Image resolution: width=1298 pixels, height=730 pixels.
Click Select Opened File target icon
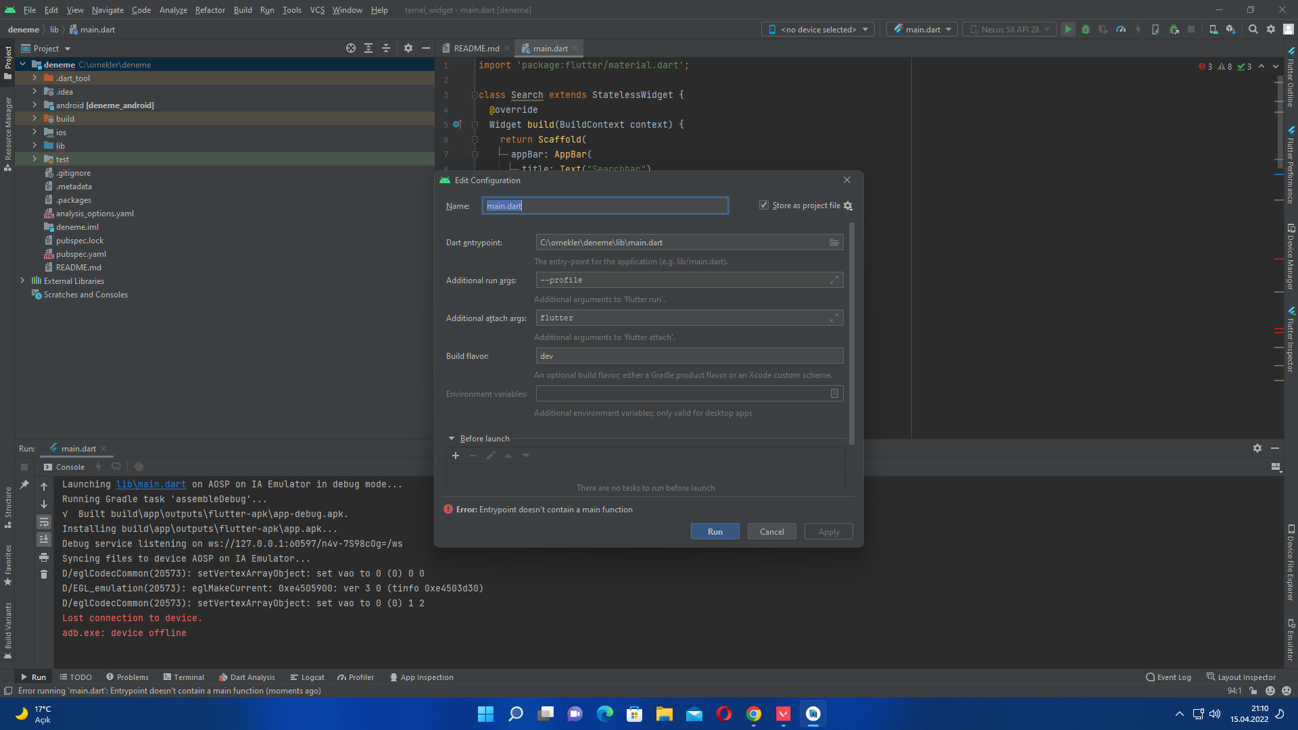[x=350, y=49]
